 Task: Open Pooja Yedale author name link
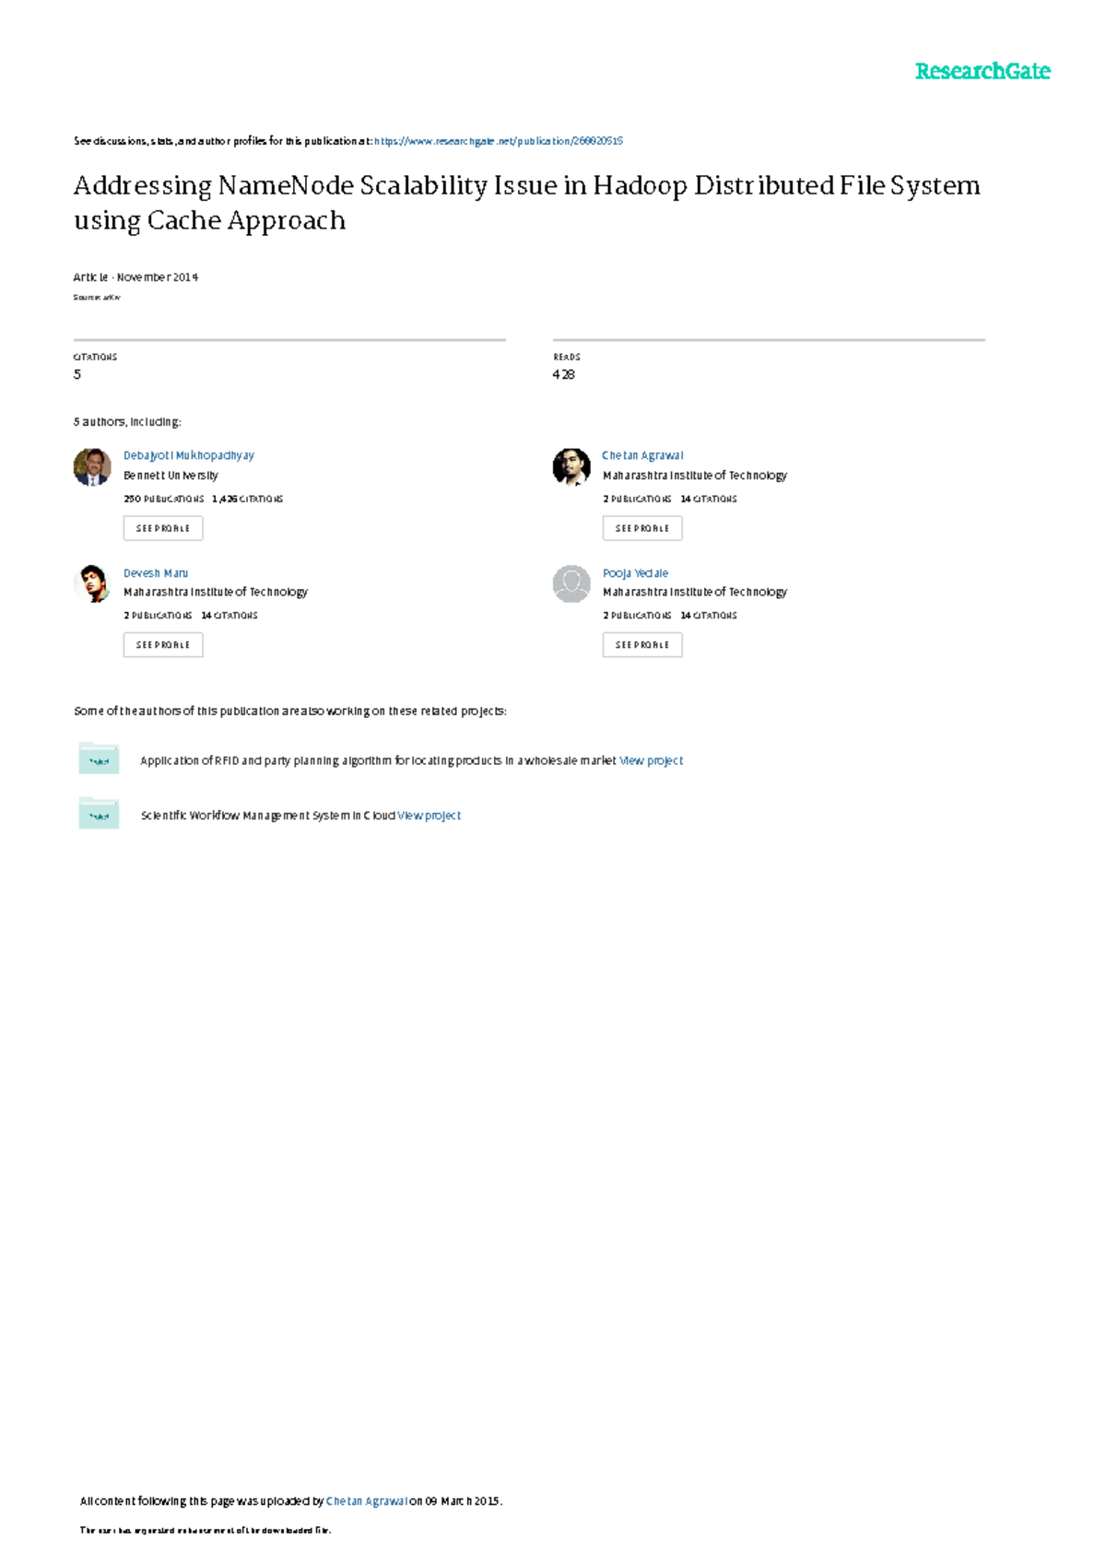pyautogui.click(x=635, y=573)
